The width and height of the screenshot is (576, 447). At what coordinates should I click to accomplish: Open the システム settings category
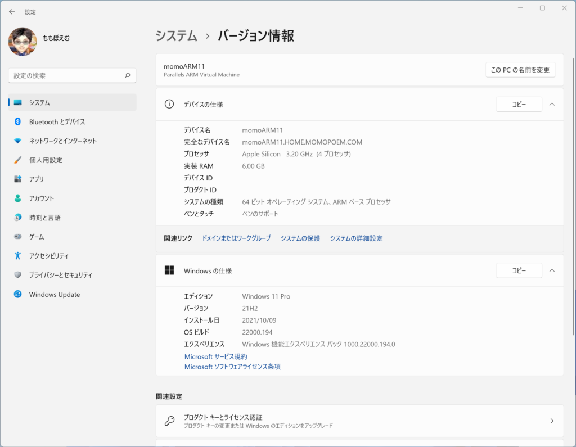tap(73, 102)
